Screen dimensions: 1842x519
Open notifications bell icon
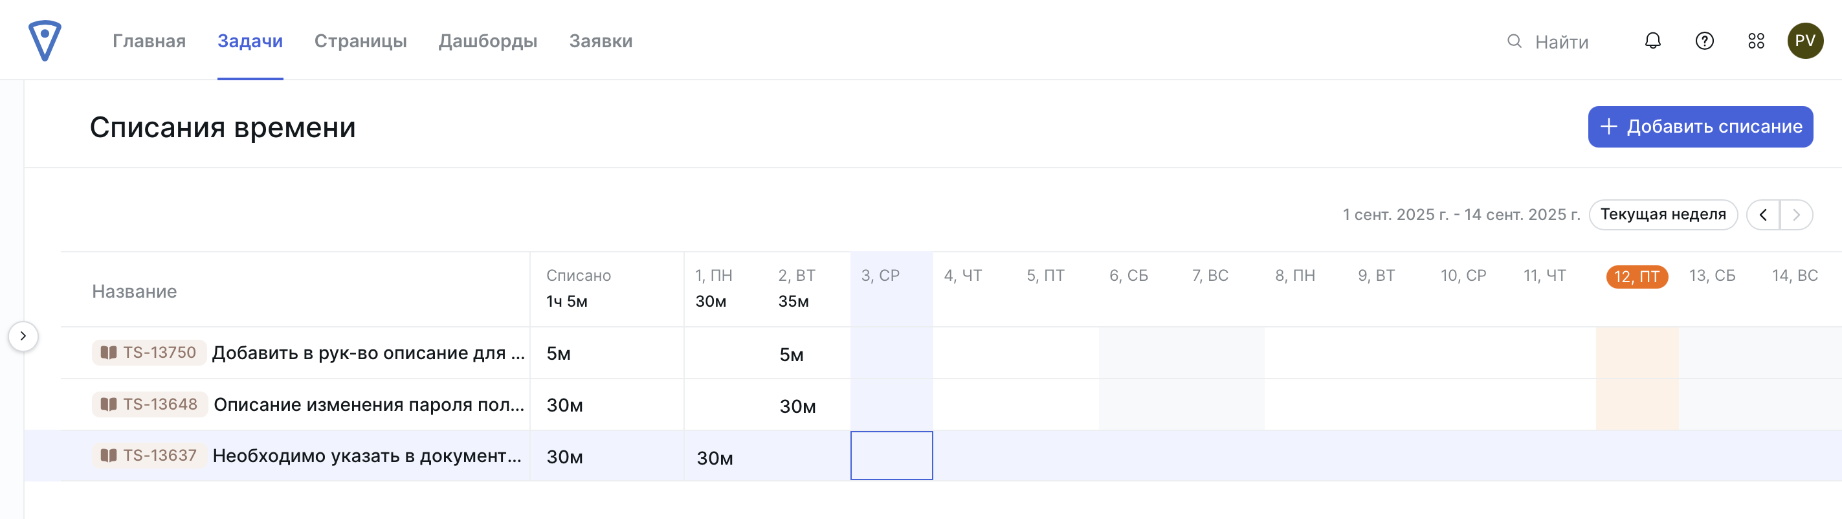1652,41
